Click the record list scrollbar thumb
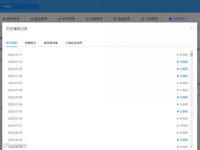 (x=191, y=55)
